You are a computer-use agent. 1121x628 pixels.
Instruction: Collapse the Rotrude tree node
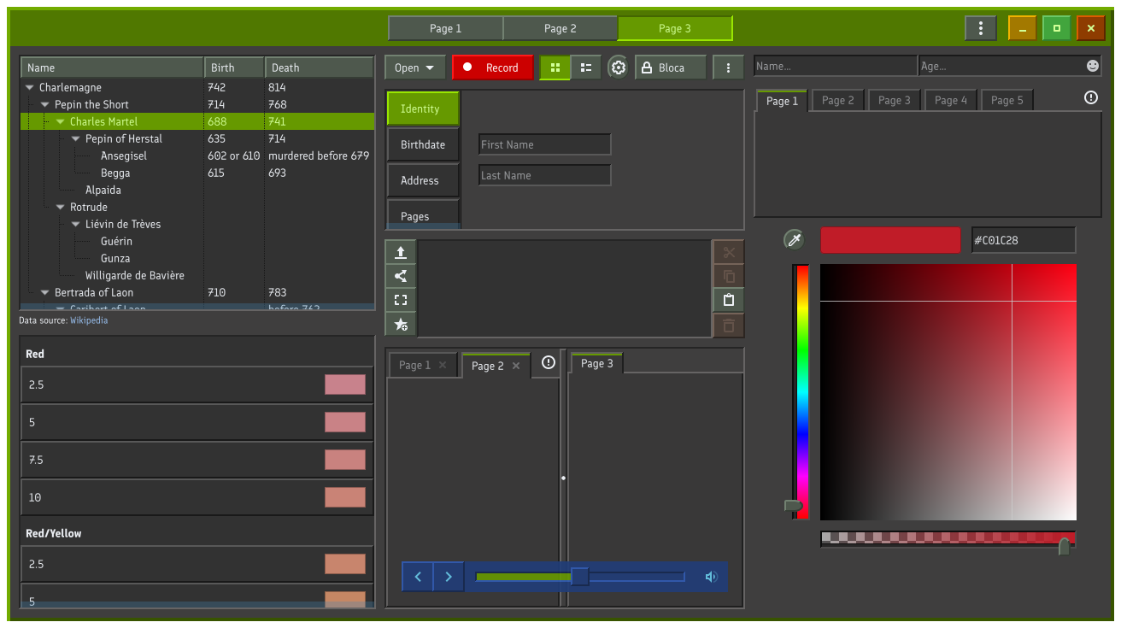(61, 208)
